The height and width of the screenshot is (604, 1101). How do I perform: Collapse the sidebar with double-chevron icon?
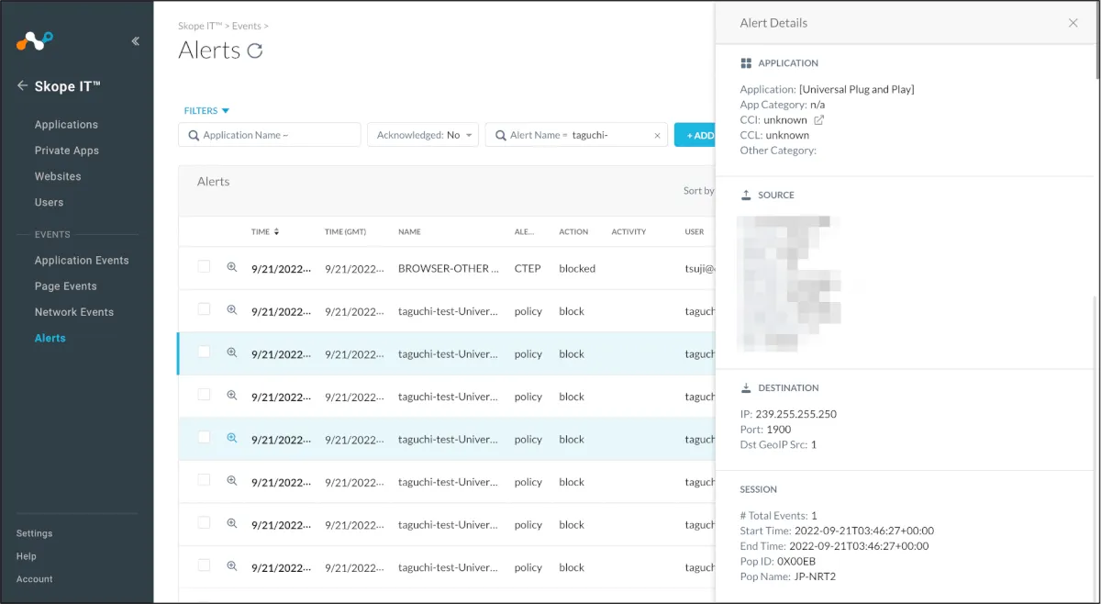coord(136,41)
